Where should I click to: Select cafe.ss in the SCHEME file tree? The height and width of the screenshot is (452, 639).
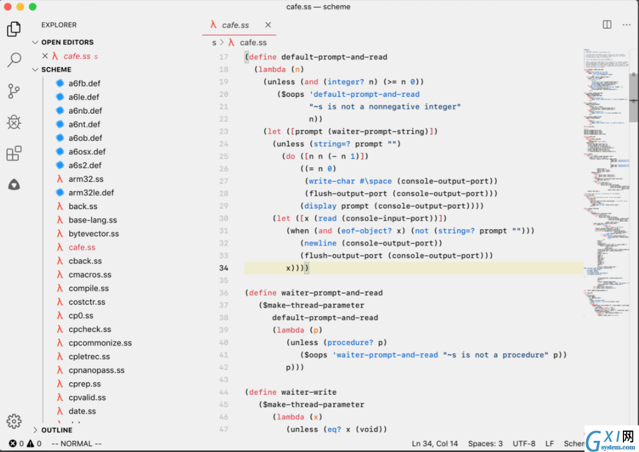[x=82, y=247]
